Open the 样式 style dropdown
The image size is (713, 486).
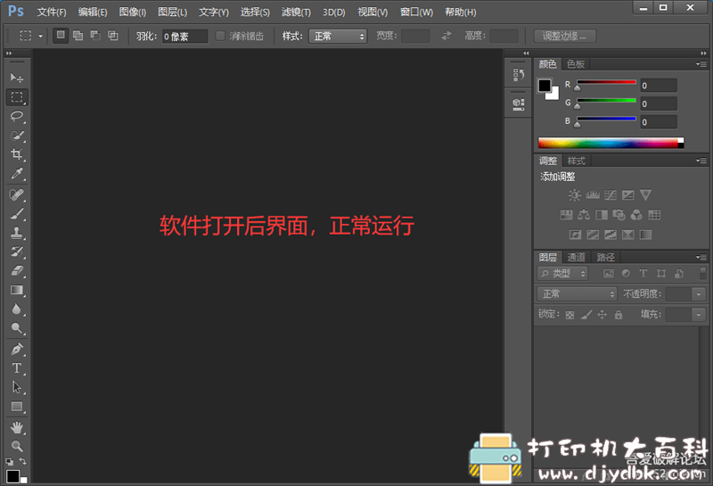338,36
